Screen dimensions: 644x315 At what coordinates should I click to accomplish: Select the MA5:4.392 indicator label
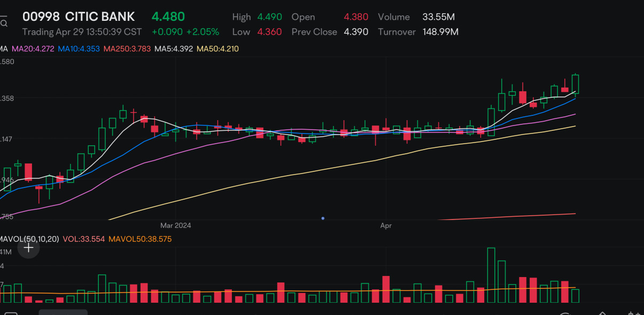pyautogui.click(x=174, y=49)
